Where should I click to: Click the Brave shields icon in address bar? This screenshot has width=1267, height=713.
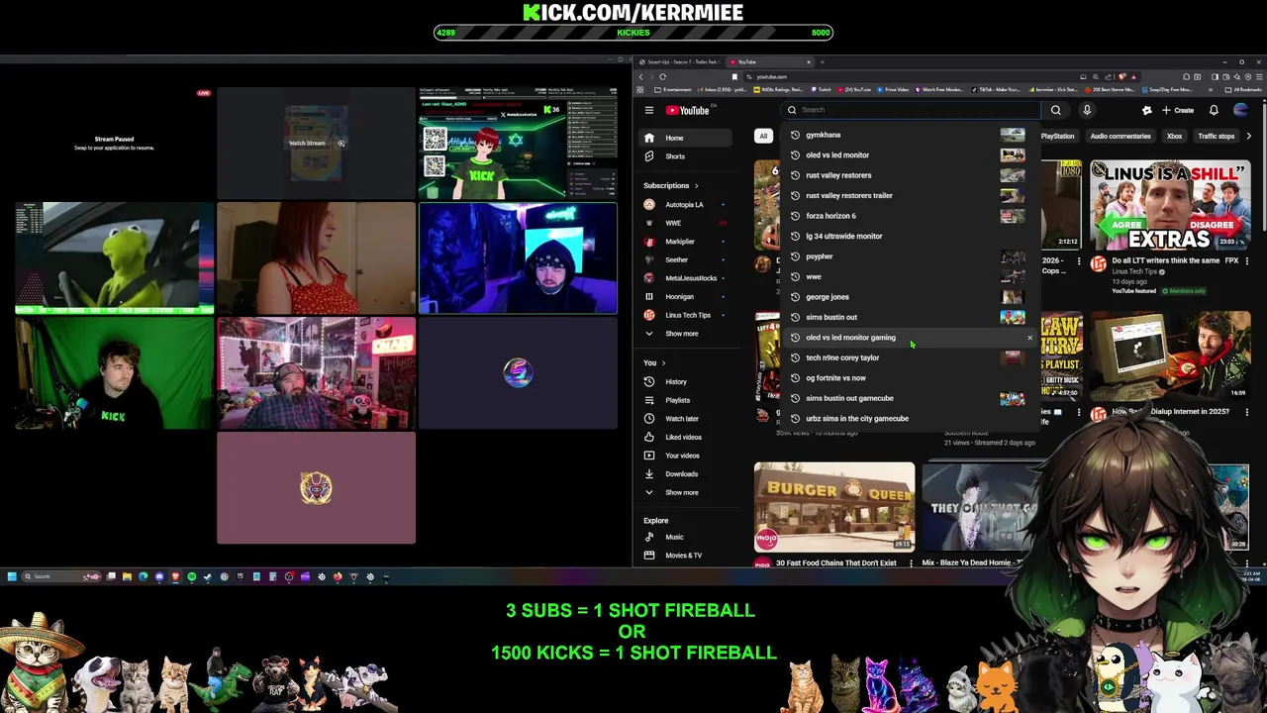pyautogui.click(x=1121, y=76)
